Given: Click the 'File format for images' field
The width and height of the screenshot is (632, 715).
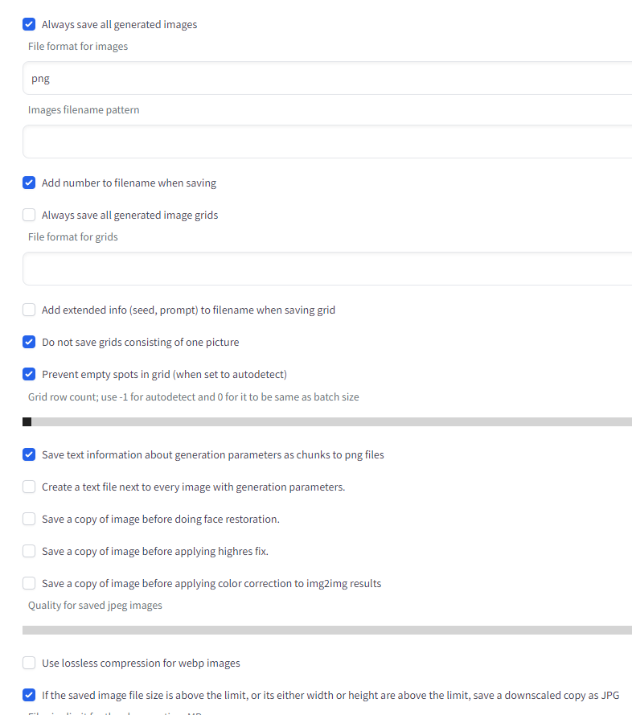Looking at the screenshot, I should click(241, 78).
